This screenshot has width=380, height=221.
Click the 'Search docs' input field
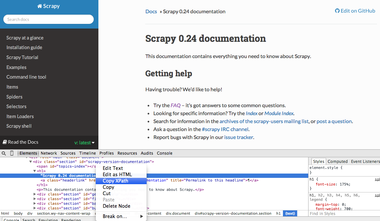click(49, 19)
